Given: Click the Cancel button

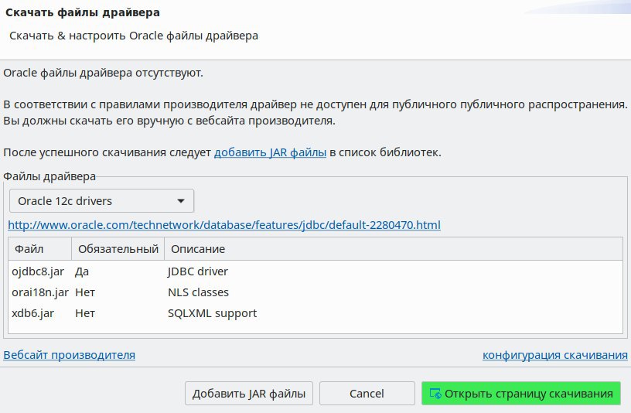Looking at the screenshot, I should (367, 393).
